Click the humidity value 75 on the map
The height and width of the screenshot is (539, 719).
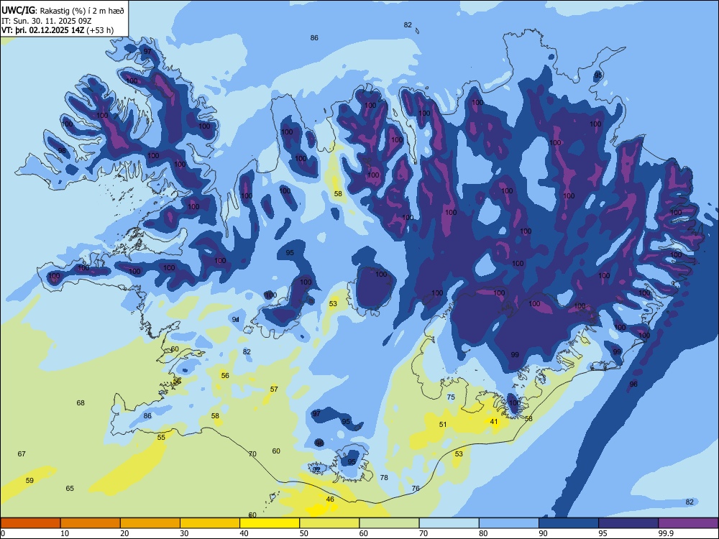click(x=452, y=397)
